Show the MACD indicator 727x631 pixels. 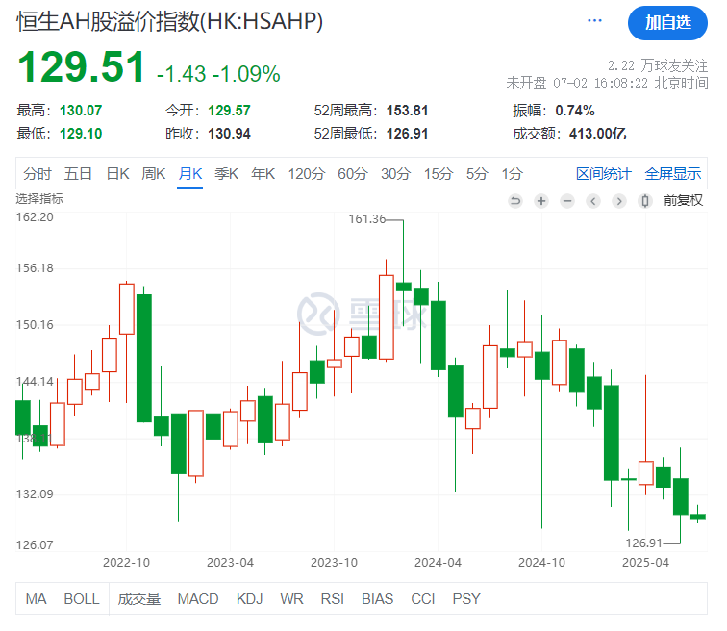tap(198, 599)
